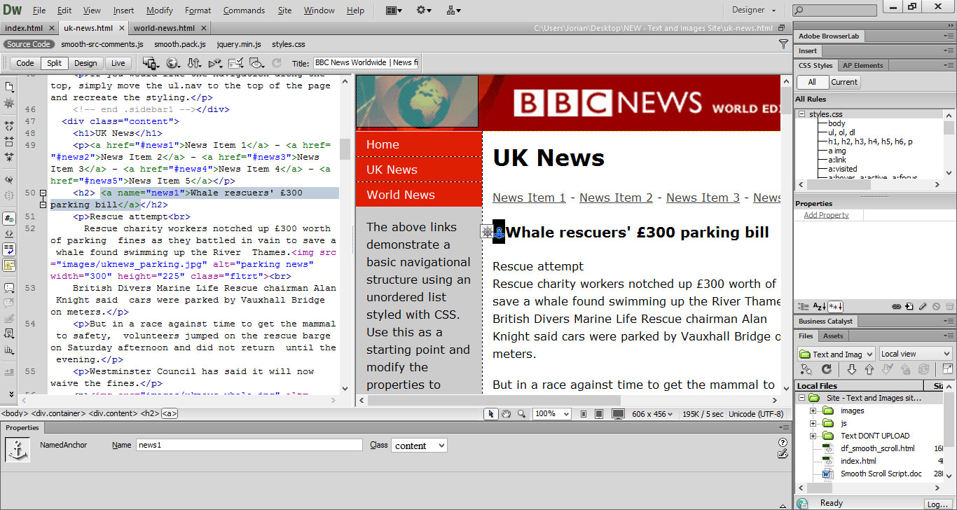The height and width of the screenshot is (510, 957).
Task: Open the Class dropdown showing content
Action: [x=419, y=446]
